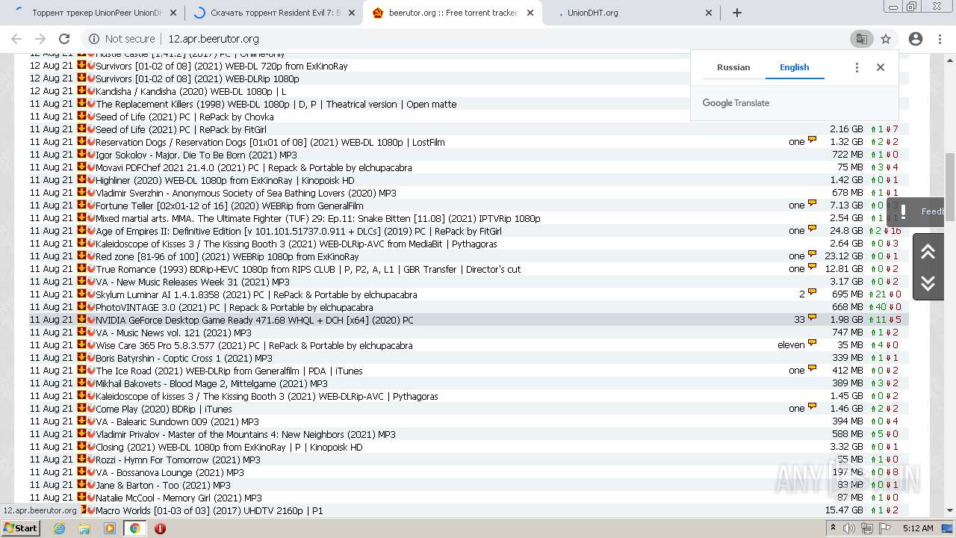
Task: Click the taskbar clock showing 5:12 AM
Action: (x=917, y=528)
